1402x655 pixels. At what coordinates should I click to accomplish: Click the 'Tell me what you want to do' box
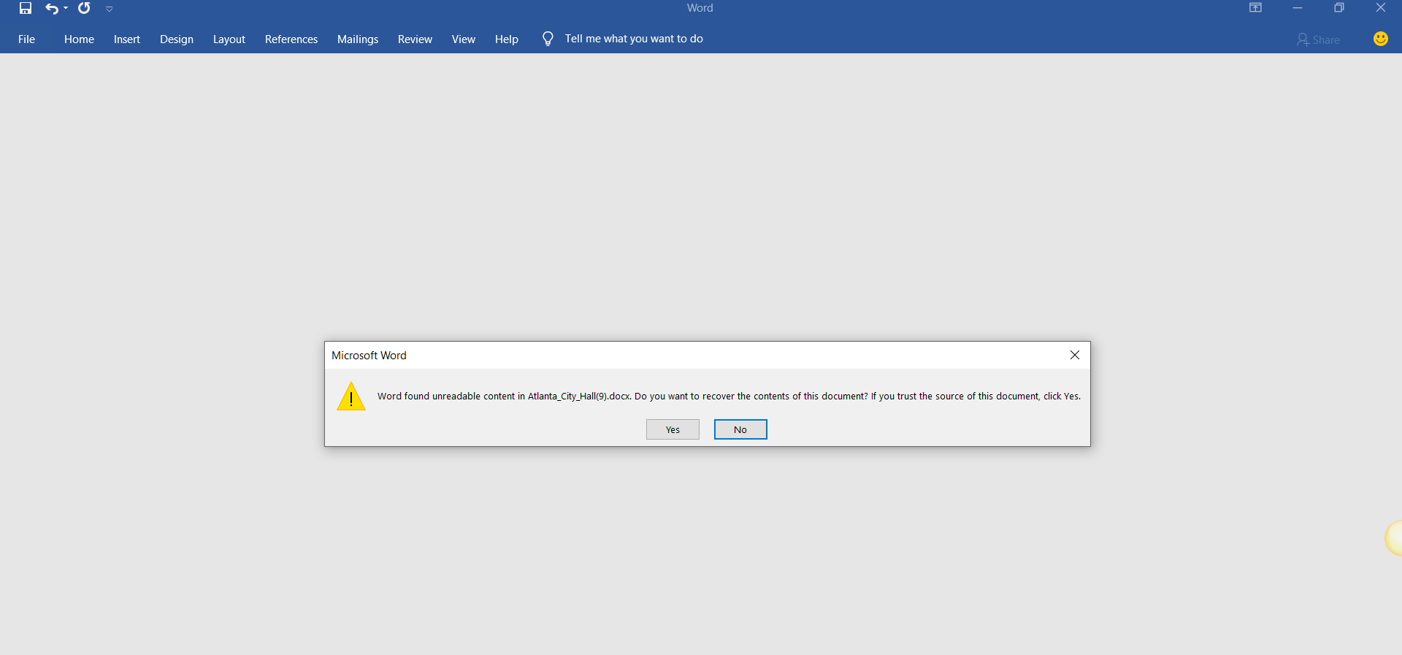[634, 39]
